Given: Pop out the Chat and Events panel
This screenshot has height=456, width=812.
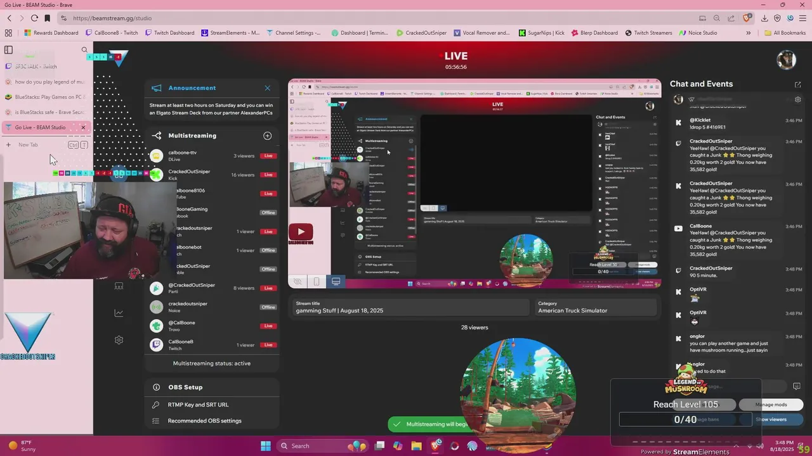Looking at the screenshot, I should pyautogui.click(x=797, y=84).
